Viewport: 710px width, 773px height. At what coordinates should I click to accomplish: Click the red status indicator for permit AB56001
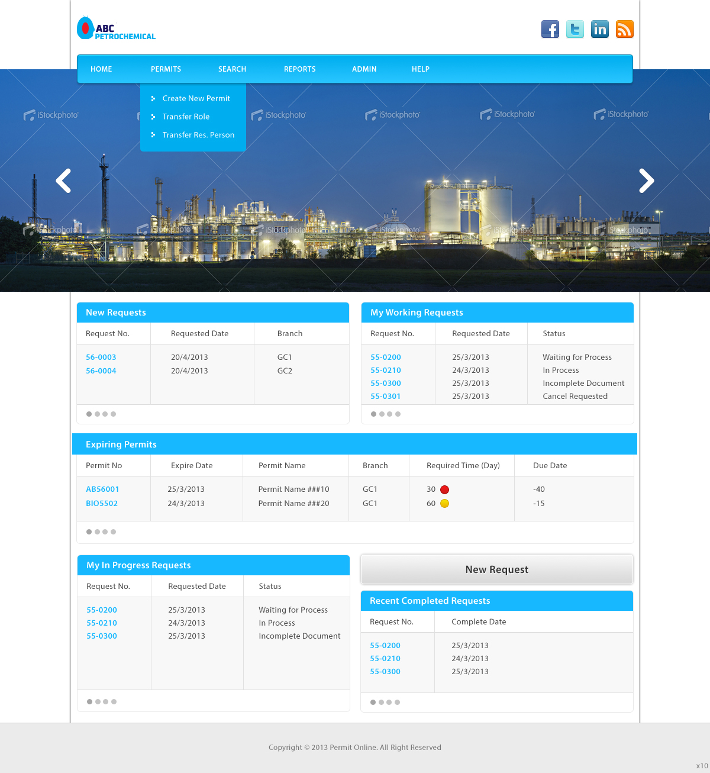tap(444, 489)
